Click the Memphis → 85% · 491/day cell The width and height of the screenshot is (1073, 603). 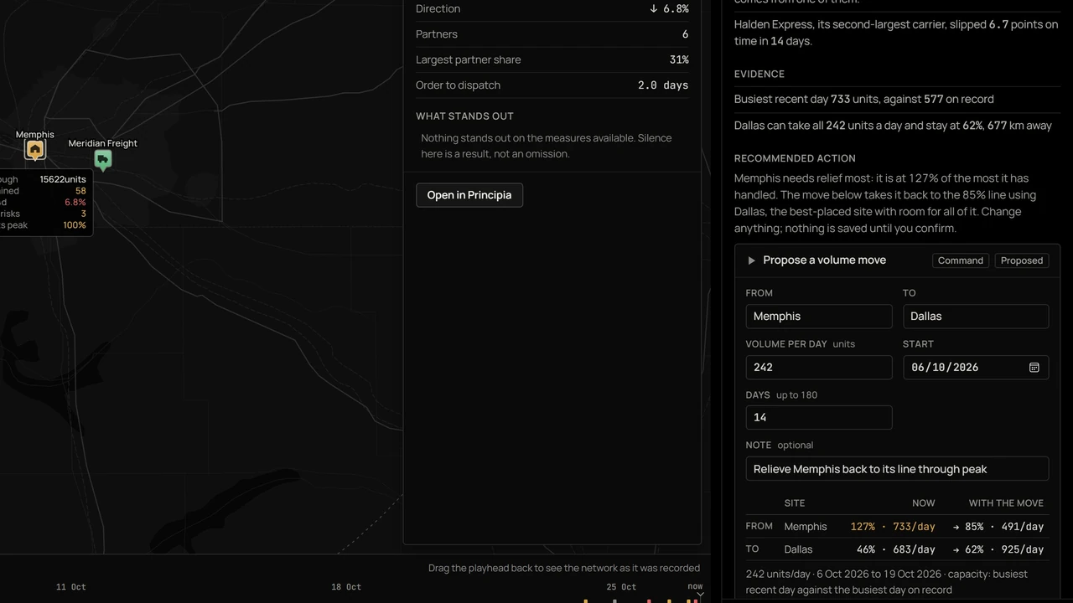(998, 527)
